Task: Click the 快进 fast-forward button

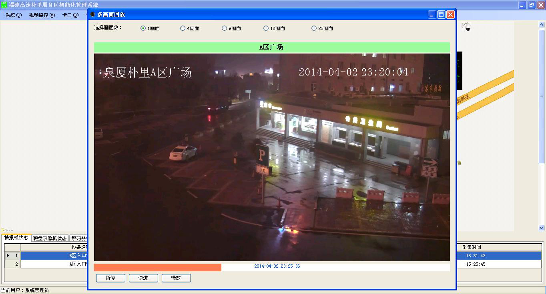Action: [x=143, y=278]
